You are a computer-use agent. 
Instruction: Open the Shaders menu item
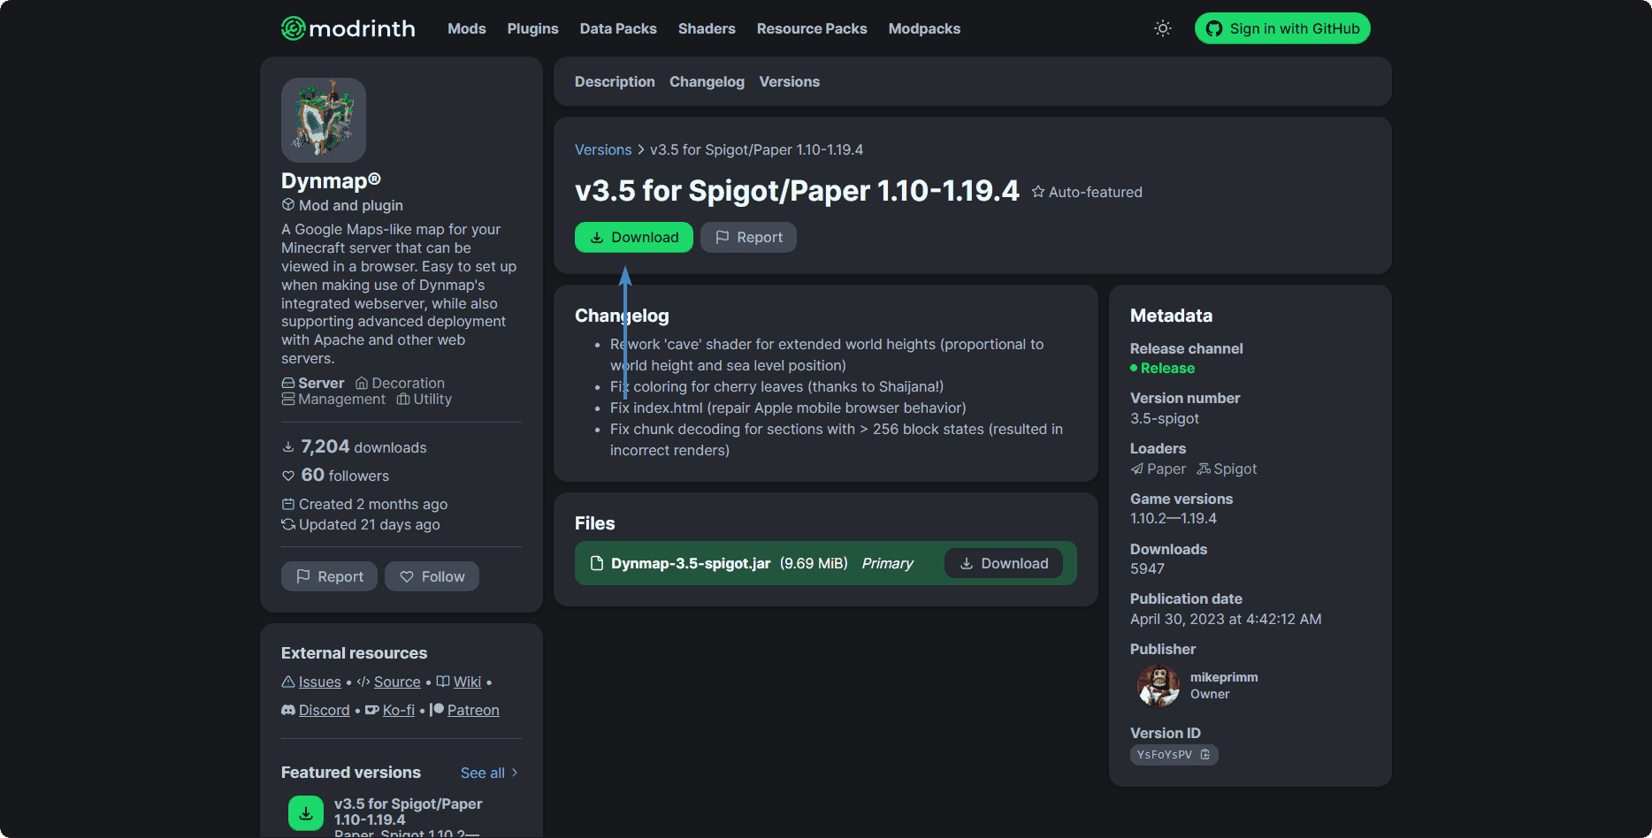[x=707, y=29]
